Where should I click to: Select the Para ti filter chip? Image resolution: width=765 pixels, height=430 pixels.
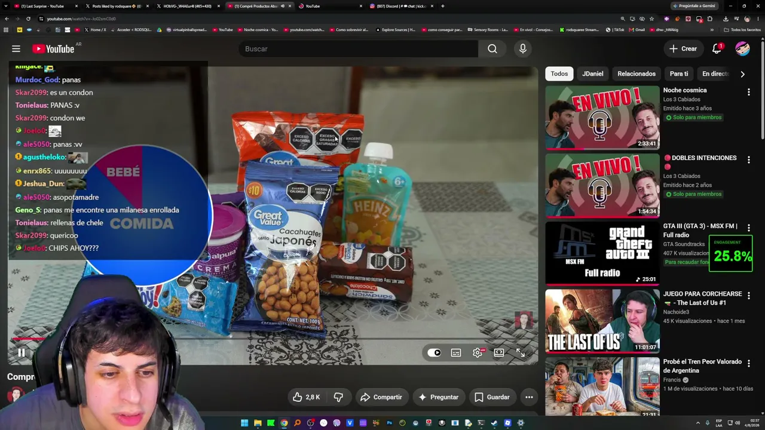[679, 73]
